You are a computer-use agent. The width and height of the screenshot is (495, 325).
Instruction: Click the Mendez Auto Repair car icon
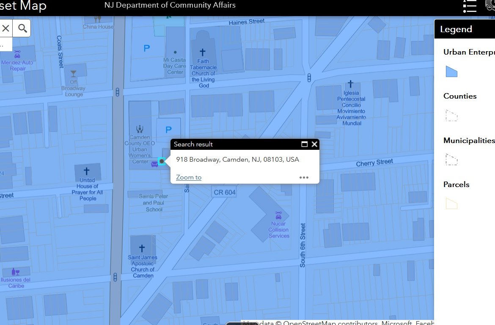click(x=17, y=54)
